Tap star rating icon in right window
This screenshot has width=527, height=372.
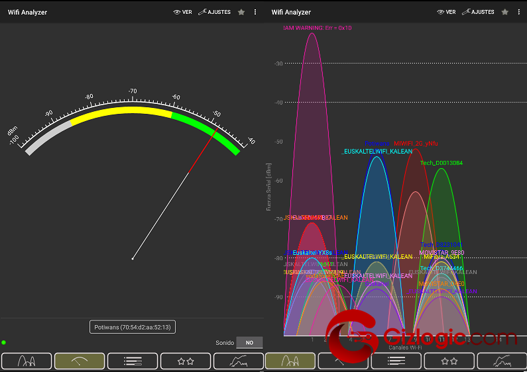(505, 12)
